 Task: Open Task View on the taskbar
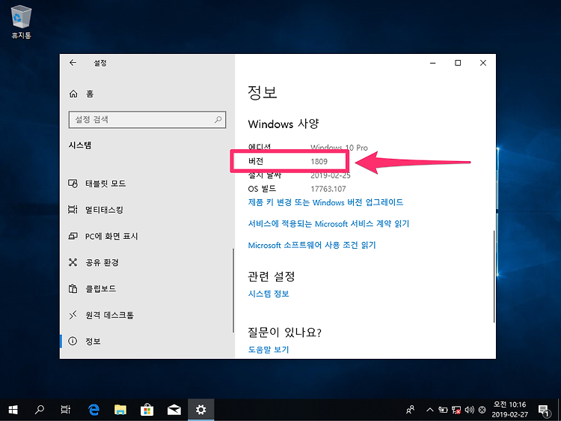click(66, 410)
